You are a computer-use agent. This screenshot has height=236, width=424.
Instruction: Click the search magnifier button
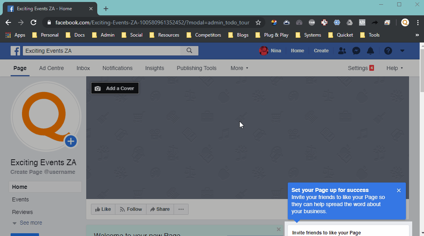click(189, 50)
